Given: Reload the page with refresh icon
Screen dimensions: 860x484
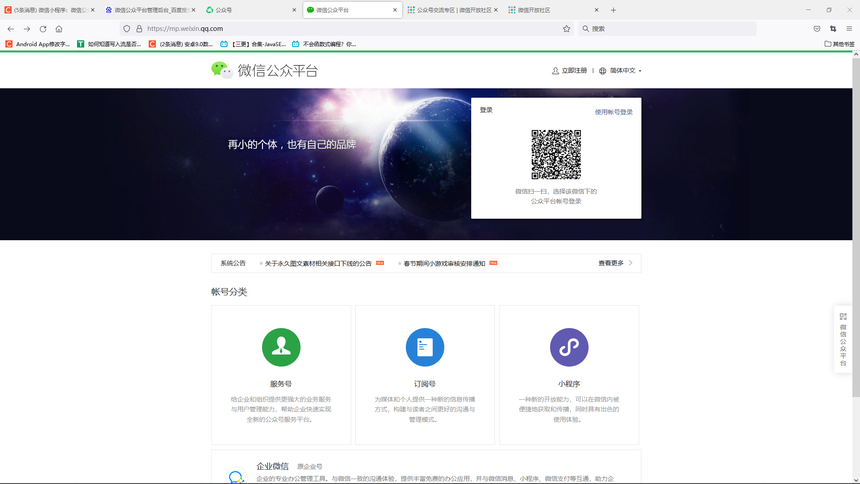Looking at the screenshot, I should pyautogui.click(x=43, y=29).
